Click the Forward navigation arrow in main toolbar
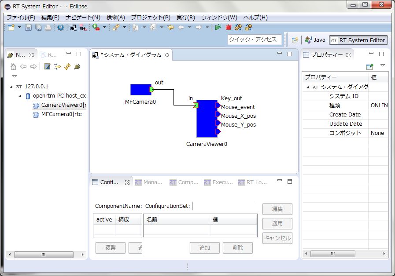This screenshot has width=395, height=276. point(199,27)
